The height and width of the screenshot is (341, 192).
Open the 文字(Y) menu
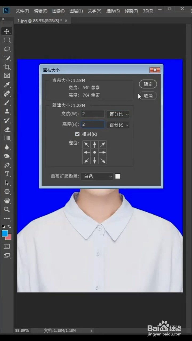point(94,11)
